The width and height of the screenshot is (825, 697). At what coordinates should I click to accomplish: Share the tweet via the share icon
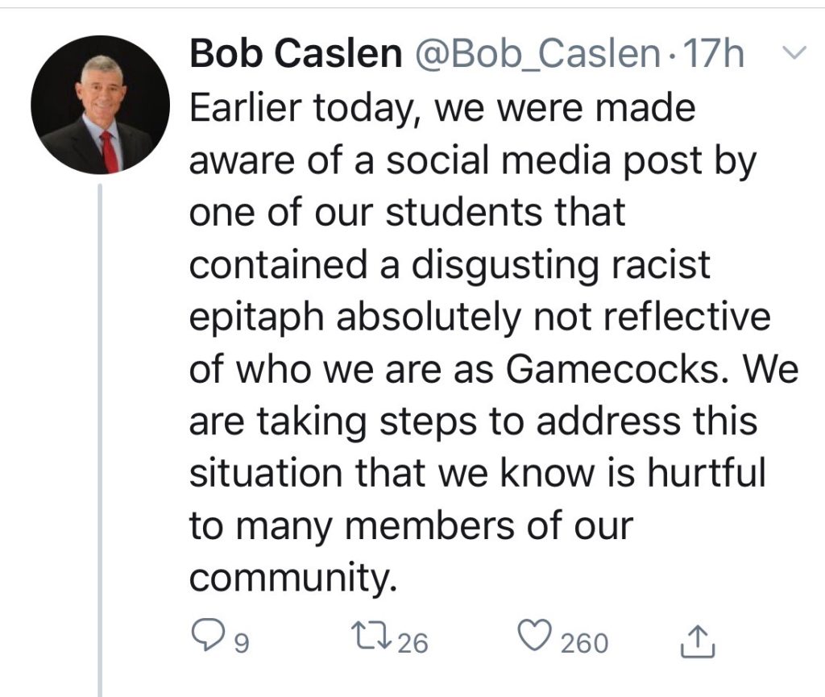tap(693, 640)
